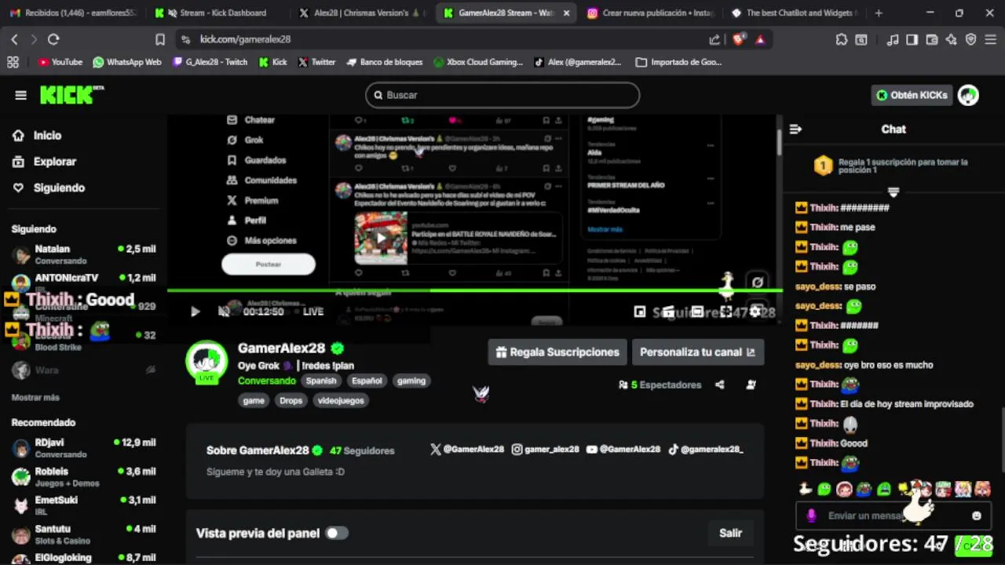Open the user profile avatar menu

click(x=968, y=95)
